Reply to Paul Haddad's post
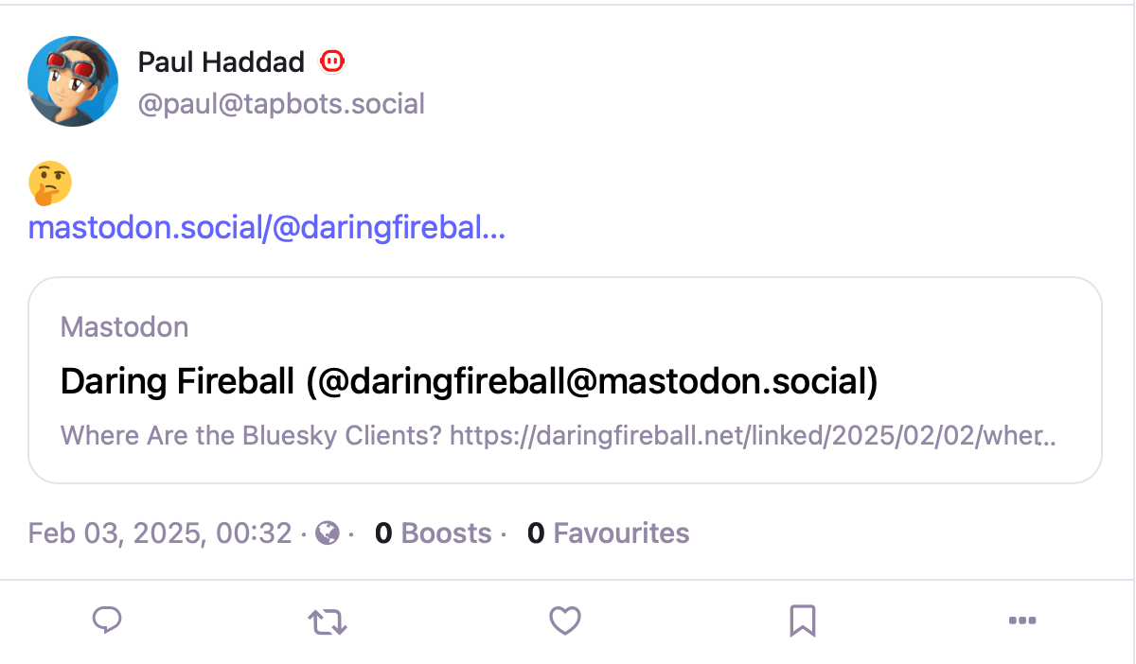1136x664 pixels. [107, 620]
